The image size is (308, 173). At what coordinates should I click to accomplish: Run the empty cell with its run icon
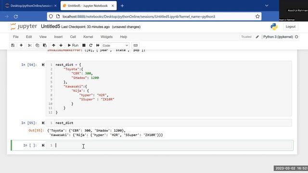coord(43,145)
